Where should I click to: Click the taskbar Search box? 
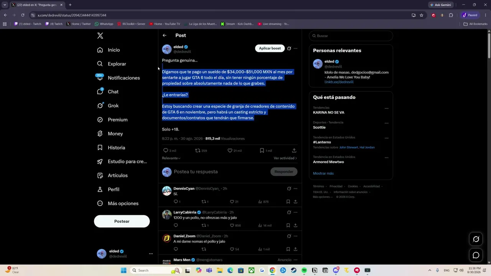coord(155,270)
